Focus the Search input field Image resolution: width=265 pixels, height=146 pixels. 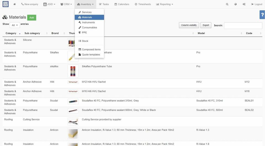click(243, 25)
